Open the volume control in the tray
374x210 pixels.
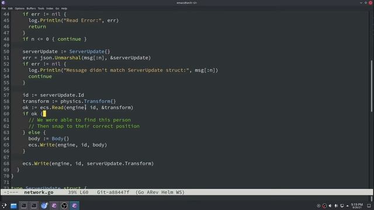330,206
